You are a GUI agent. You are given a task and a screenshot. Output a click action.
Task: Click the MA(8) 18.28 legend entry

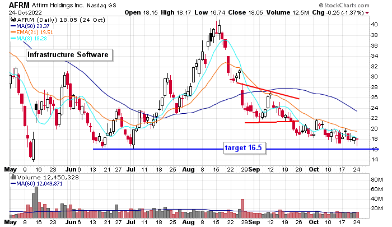[x=29, y=39]
